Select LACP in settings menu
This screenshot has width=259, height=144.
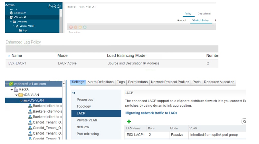pos(96,113)
